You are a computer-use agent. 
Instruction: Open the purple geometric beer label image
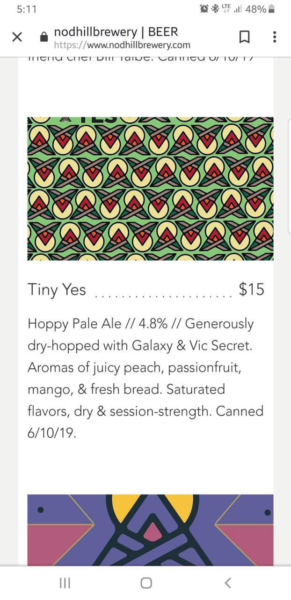click(x=150, y=530)
